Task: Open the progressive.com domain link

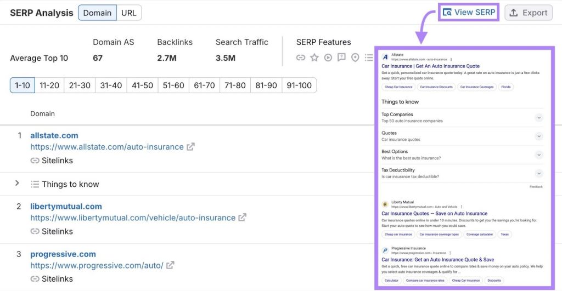Action: [x=63, y=254]
